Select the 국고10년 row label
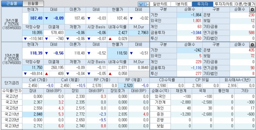The width and height of the screenshot is (256, 130). pos(12,114)
